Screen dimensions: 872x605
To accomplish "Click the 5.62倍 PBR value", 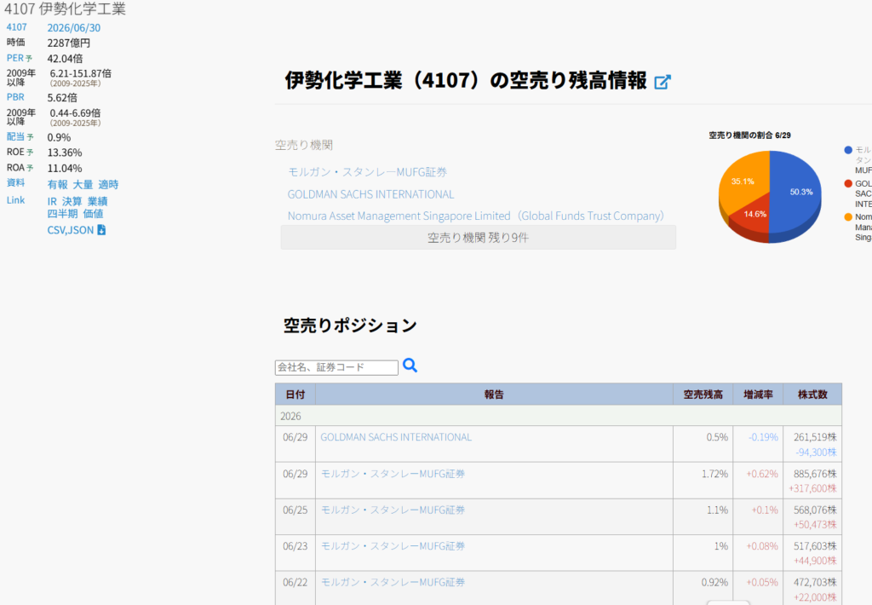I will point(62,97).
